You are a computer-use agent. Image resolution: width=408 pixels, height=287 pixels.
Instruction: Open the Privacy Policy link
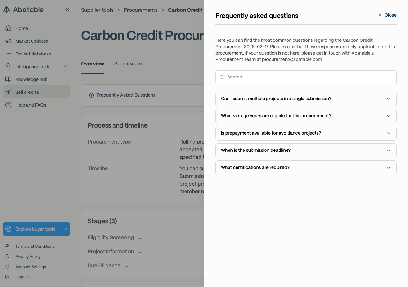(28, 256)
